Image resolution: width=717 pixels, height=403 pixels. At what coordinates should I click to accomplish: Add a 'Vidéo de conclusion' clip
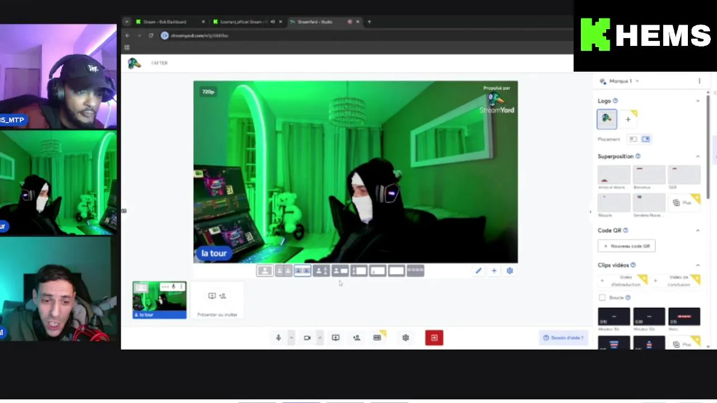676,280
